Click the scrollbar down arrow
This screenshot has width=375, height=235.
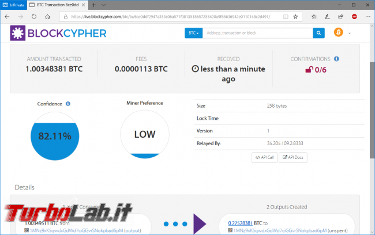pos(372,232)
